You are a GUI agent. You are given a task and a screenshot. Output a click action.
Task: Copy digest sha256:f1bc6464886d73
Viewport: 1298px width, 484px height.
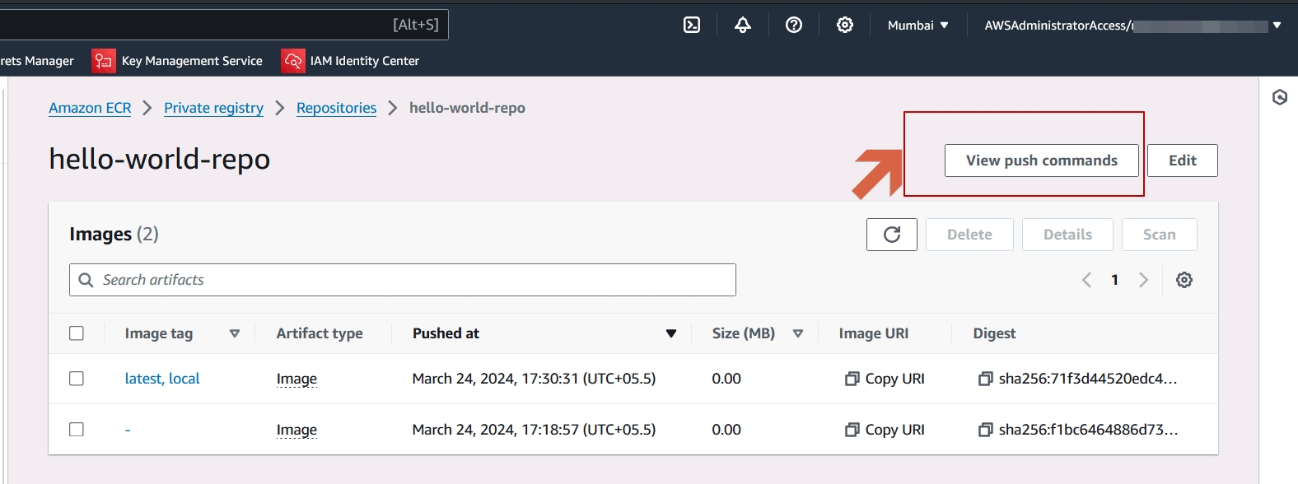click(985, 430)
